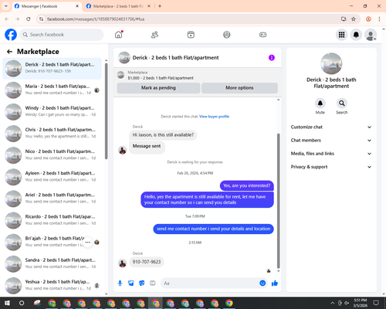Select Derick conversation in list

52,69
